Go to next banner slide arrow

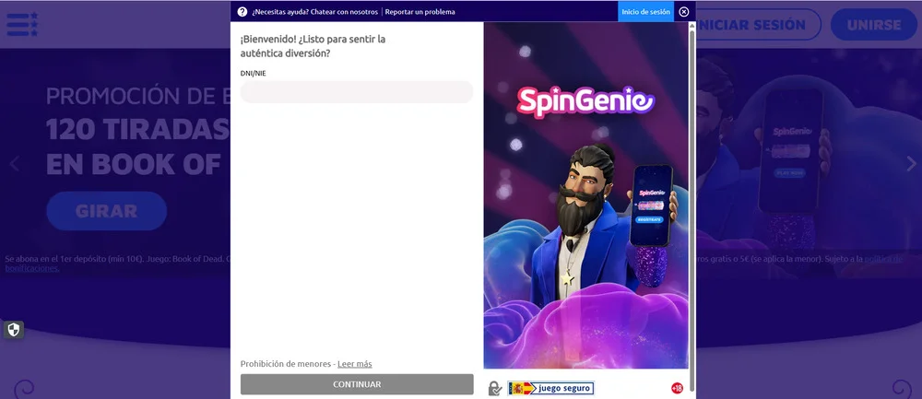click(911, 163)
